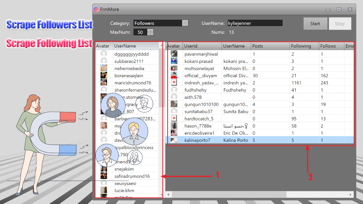Image resolution: width=363 pixels, height=204 pixels.
Task: Select username xeuxysaesi in left list
Action: coord(125,184)
